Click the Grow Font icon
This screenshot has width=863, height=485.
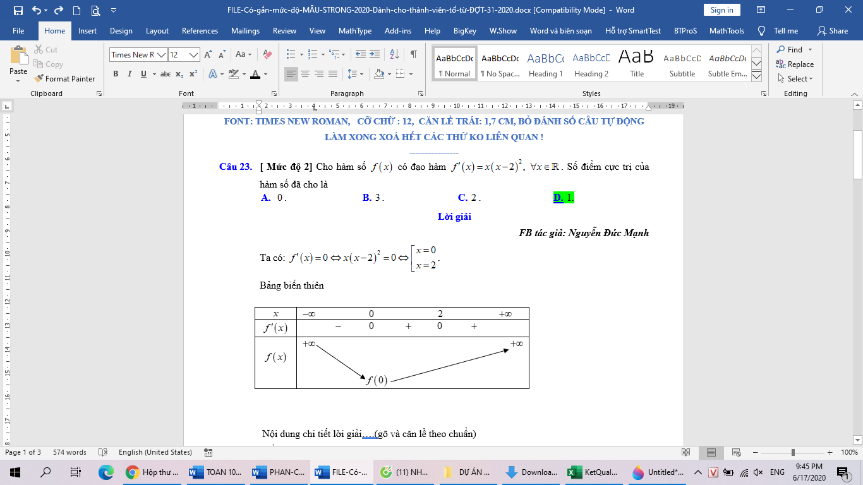[207, 55]
